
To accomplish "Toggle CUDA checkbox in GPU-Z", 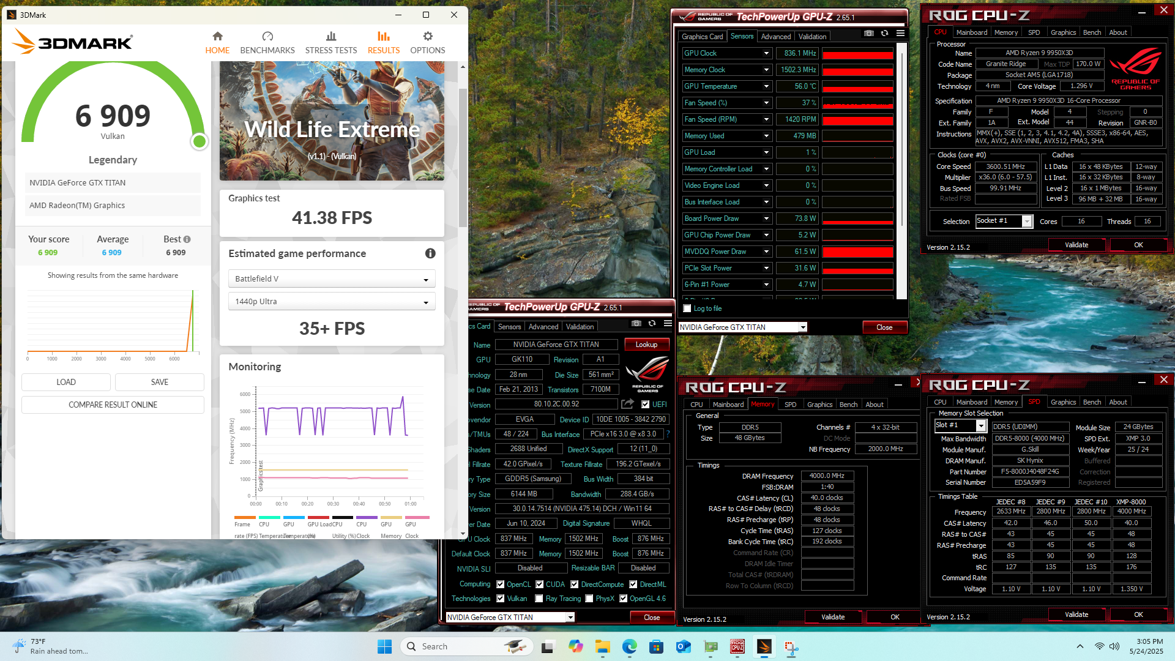I will [x=540, y=584].
